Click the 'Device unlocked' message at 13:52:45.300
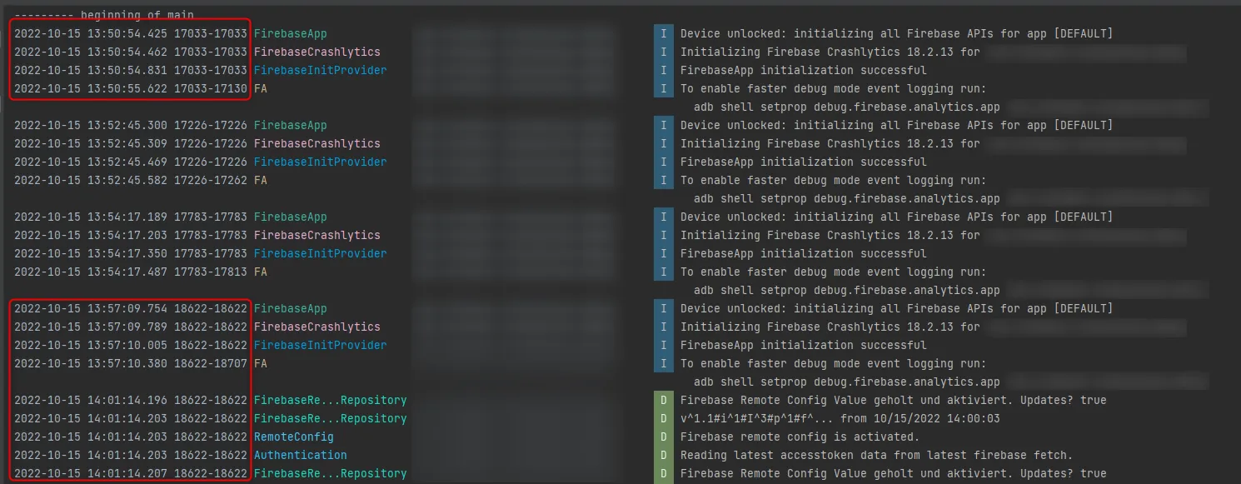The image size is (1241, 484). pyautogui.click(x=896, y=126)
